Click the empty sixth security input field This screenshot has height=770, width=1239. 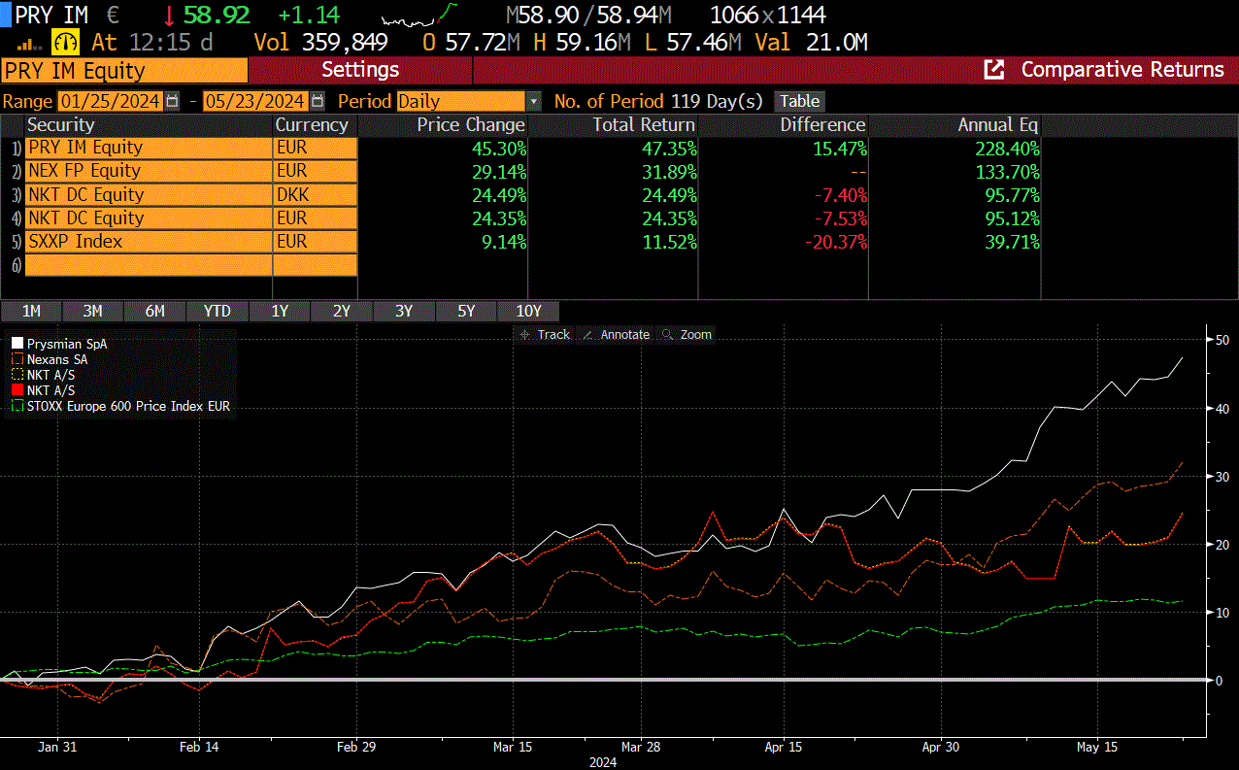point(148,264)
